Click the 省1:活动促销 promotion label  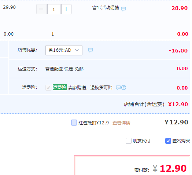pos(106,8)
